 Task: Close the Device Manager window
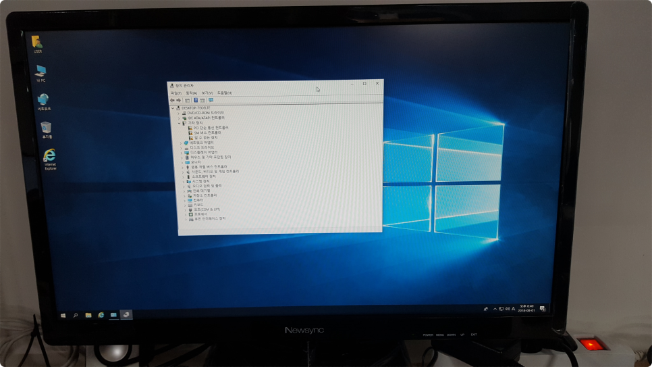click(x=377, y=83)
